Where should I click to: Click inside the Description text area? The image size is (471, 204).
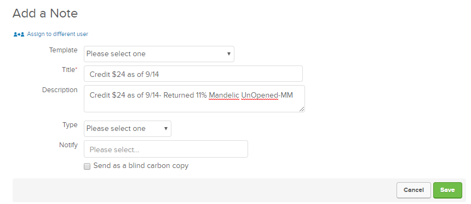(x=194, y=99)
